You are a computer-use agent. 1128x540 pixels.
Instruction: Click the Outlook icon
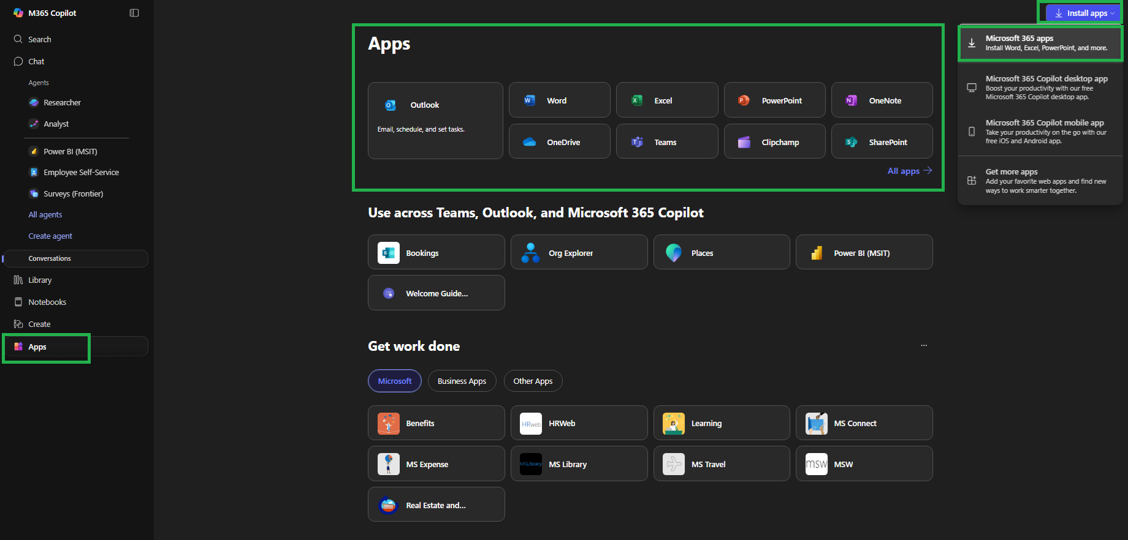[391, 105]
